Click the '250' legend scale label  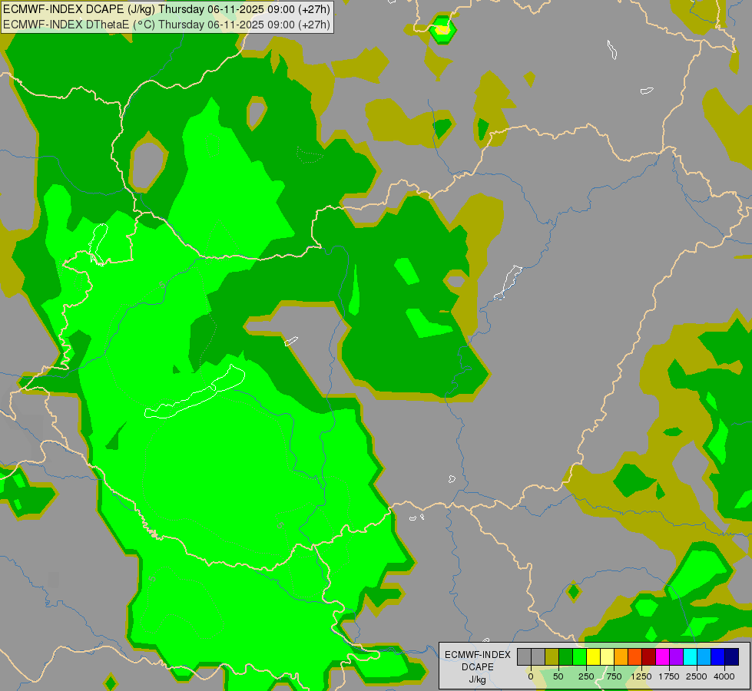click(x=586, y=676)
